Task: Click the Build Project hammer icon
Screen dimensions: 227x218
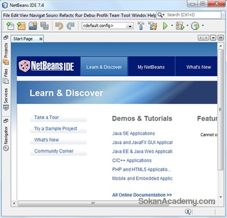Action: (141, 26)
